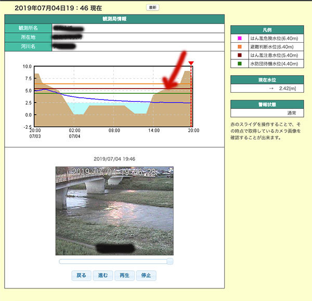Click the 河川名 row label

coord(29,47)
